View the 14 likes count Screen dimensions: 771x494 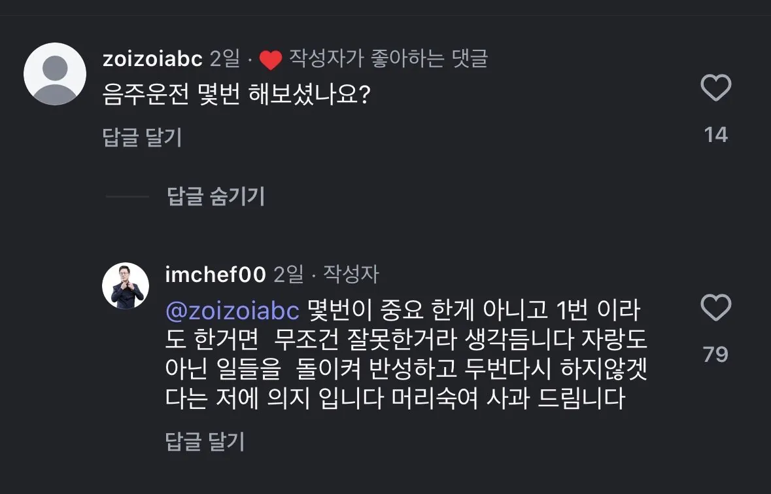pos(715,135)
